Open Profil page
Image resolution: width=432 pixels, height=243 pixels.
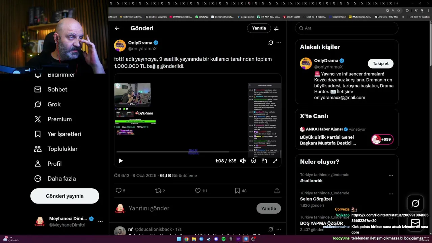click(48, 164)
